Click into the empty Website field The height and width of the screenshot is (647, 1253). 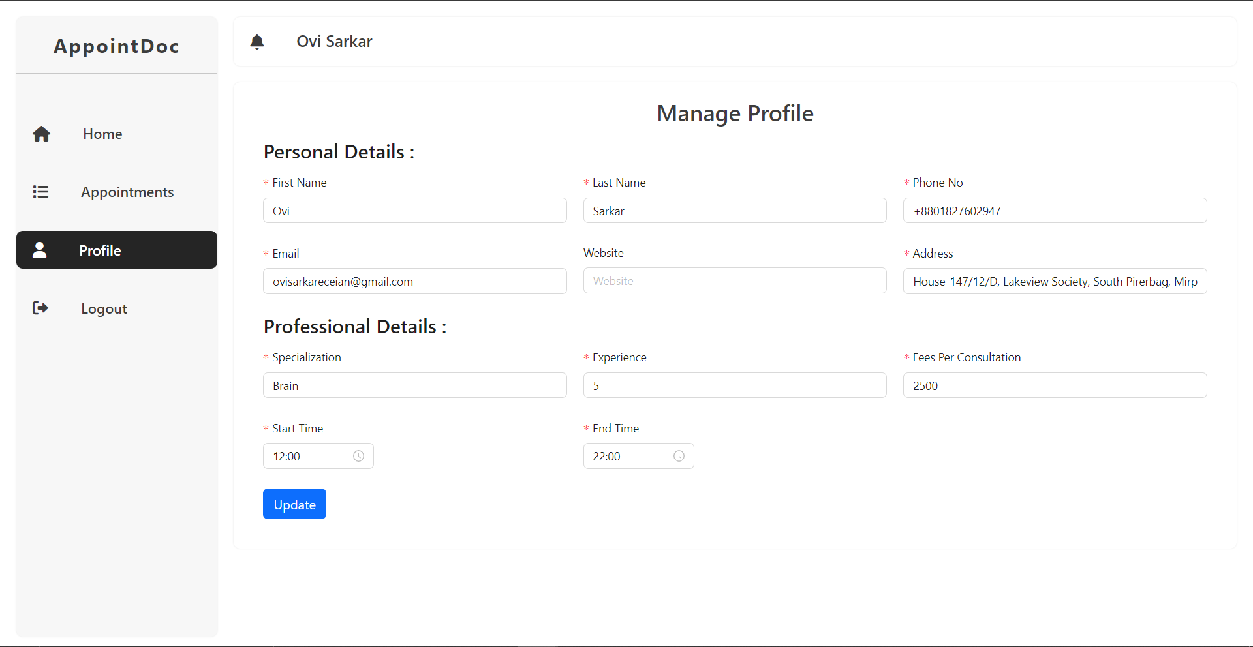(735, 280)
